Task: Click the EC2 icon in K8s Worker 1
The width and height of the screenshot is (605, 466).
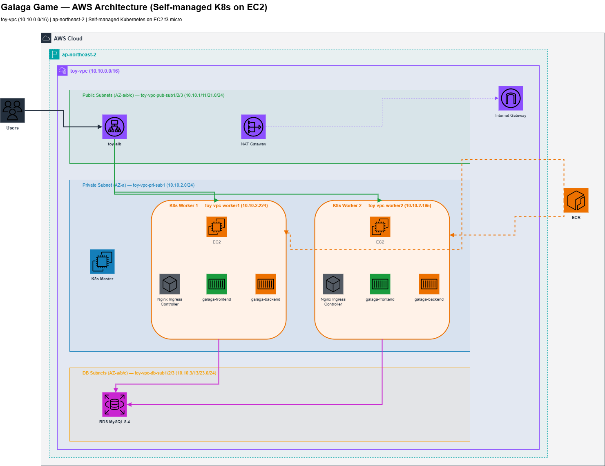Action: (217, 227)
